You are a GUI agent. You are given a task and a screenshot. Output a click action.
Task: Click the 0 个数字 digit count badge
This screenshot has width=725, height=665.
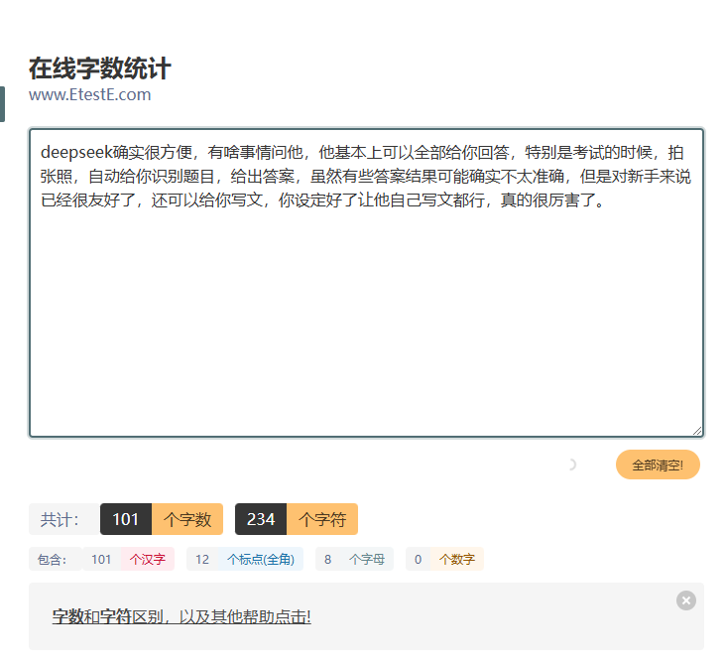click(x=444, y=559)
